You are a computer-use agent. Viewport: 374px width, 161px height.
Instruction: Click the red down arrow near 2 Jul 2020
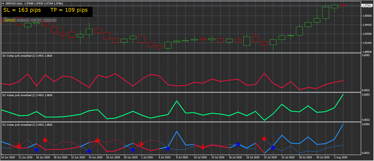tap(141, 143)
